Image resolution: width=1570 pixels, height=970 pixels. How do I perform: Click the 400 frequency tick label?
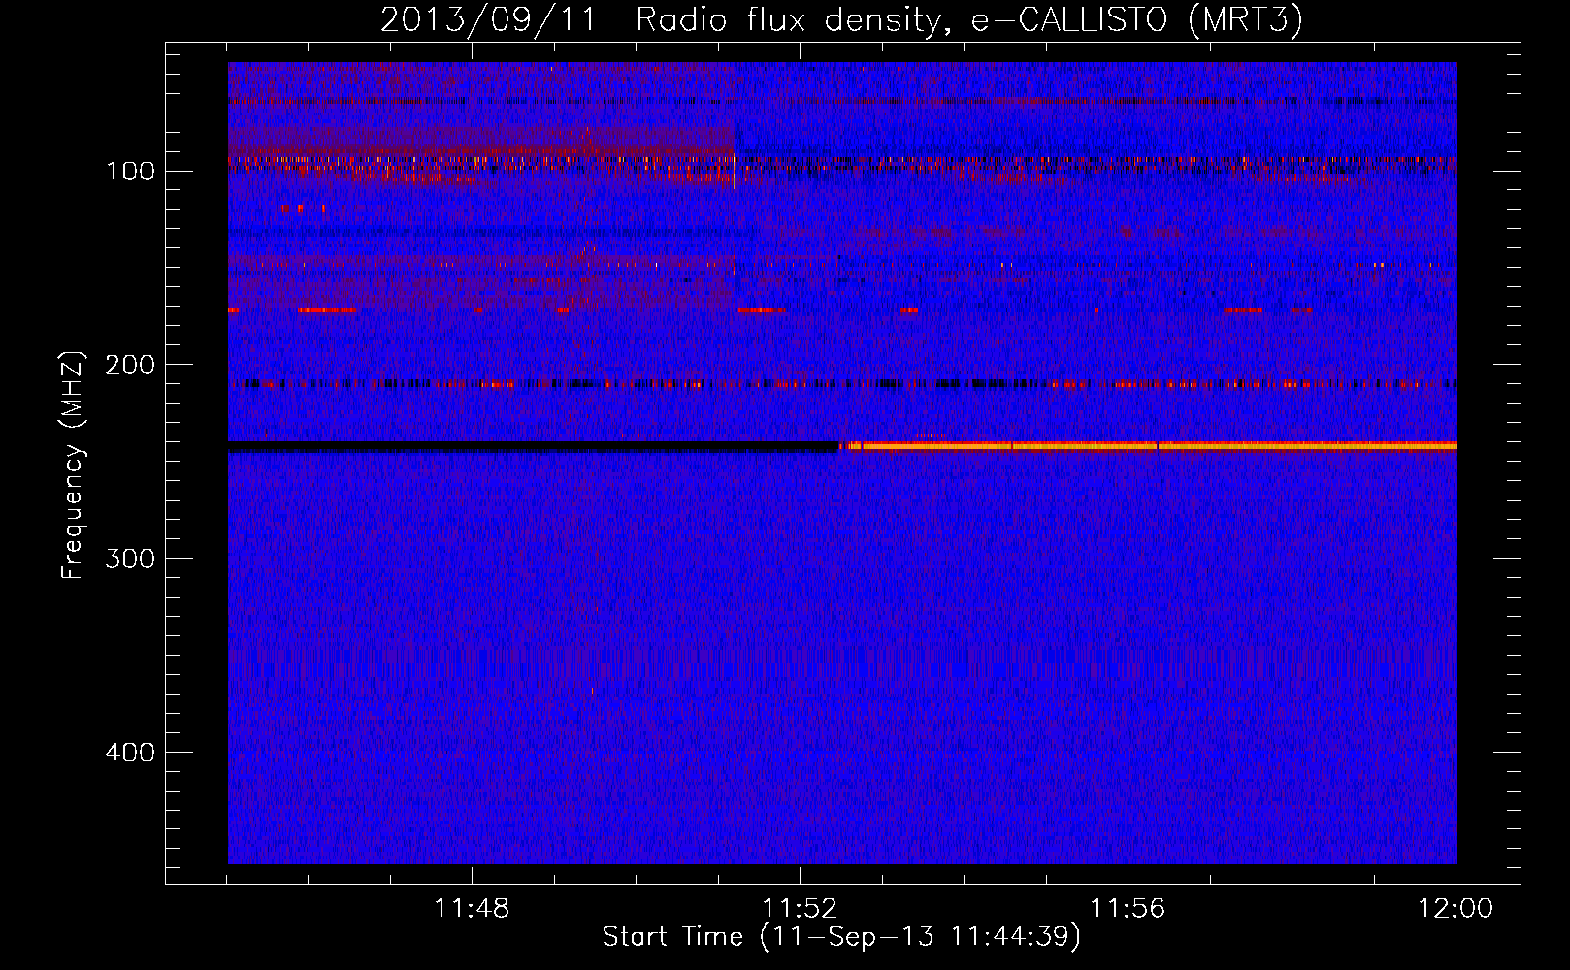(130, 753)
